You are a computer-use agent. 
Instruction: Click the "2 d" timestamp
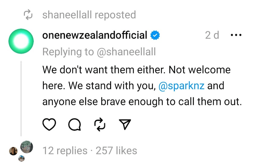point(212,35)
